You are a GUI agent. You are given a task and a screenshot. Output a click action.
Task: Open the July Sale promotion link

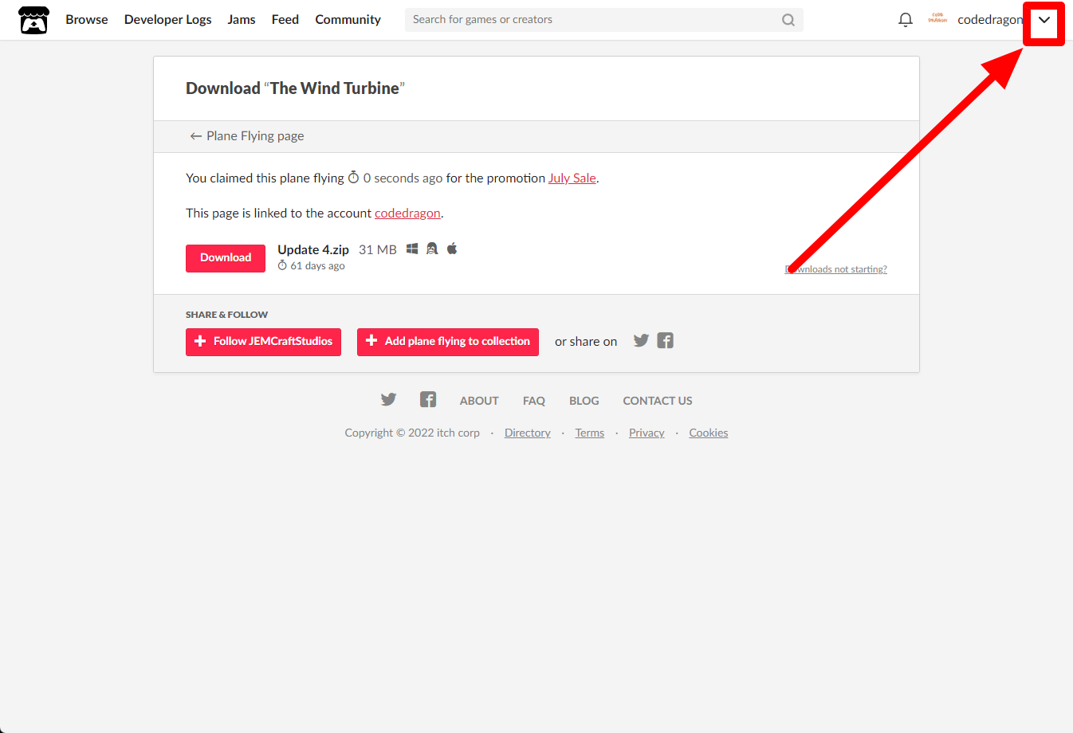[x=572, y=178]
